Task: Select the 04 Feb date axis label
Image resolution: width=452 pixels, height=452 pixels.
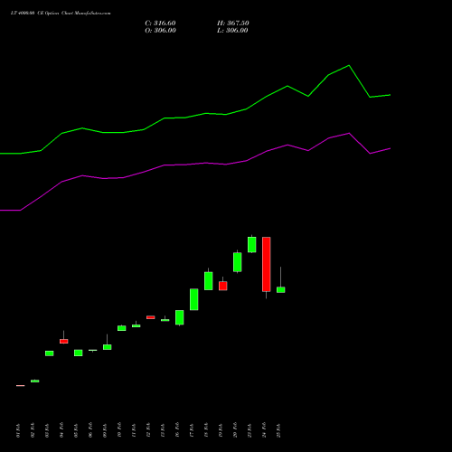Action: (61, 430)
